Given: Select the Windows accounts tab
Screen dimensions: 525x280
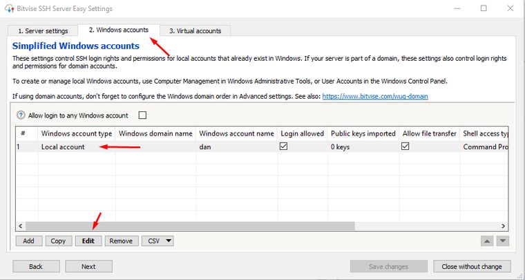Looking at the screenshot, I should click(x=119, y=30).
